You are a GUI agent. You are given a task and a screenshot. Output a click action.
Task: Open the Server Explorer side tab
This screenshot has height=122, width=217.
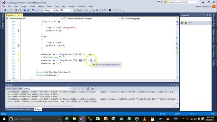214,51
